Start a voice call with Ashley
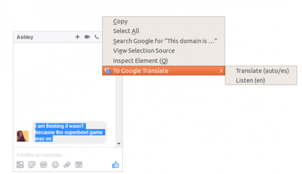 [x=97, y=37]
